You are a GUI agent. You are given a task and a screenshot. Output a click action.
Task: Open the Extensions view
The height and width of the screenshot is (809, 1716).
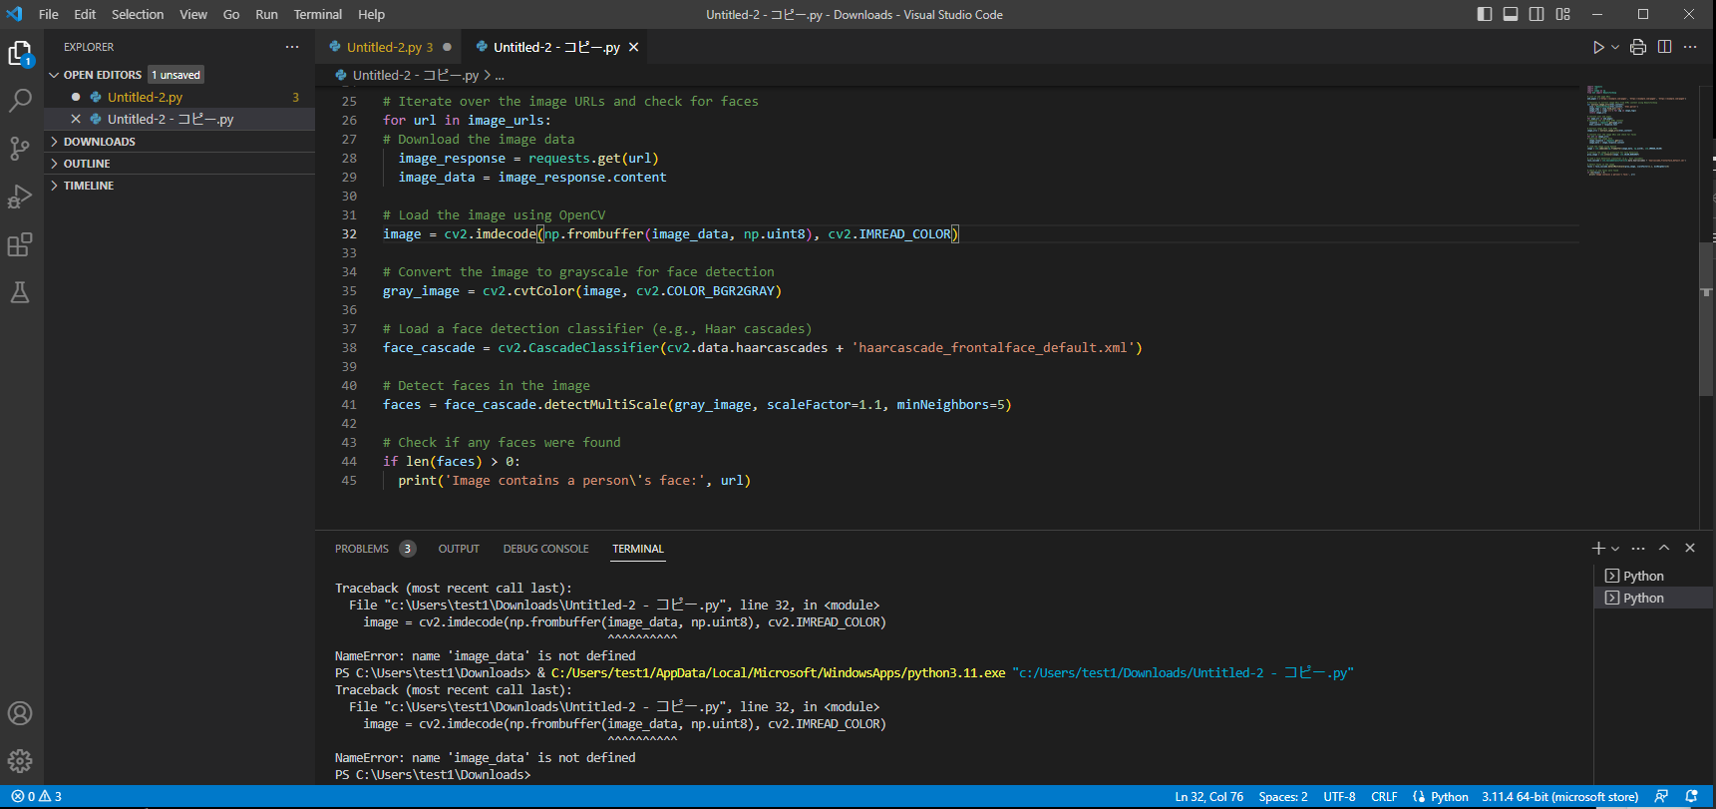pos(20,244)
